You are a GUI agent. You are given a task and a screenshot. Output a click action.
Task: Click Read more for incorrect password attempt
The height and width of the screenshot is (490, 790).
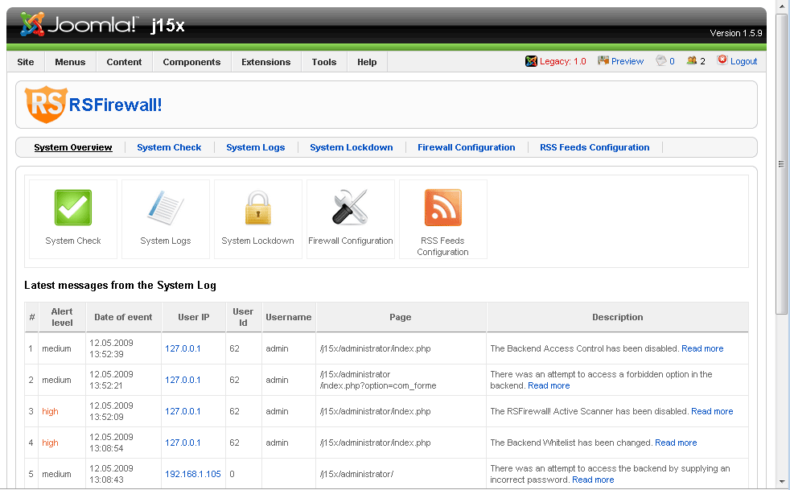click(x=593, y=480)
